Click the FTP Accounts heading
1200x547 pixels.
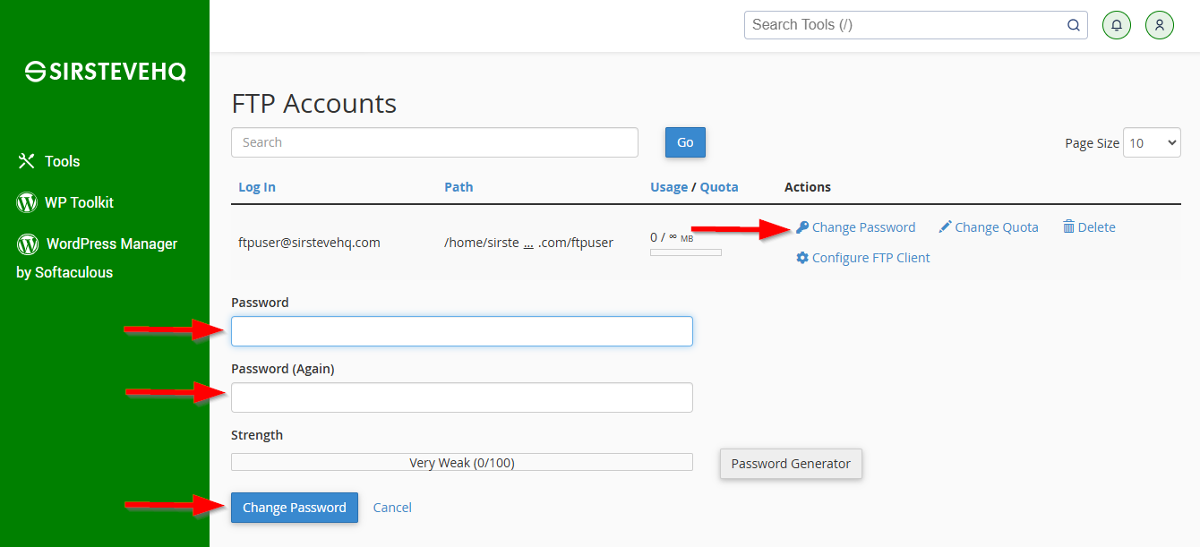click(314, 104)
